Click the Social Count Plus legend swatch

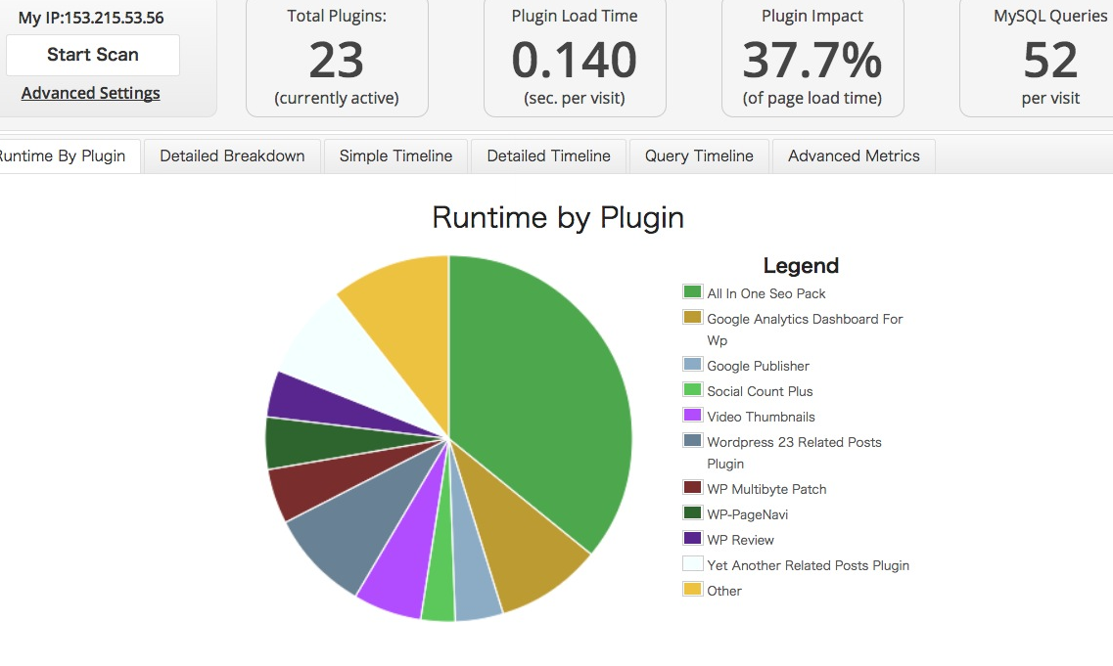click(x=692, y=389)
